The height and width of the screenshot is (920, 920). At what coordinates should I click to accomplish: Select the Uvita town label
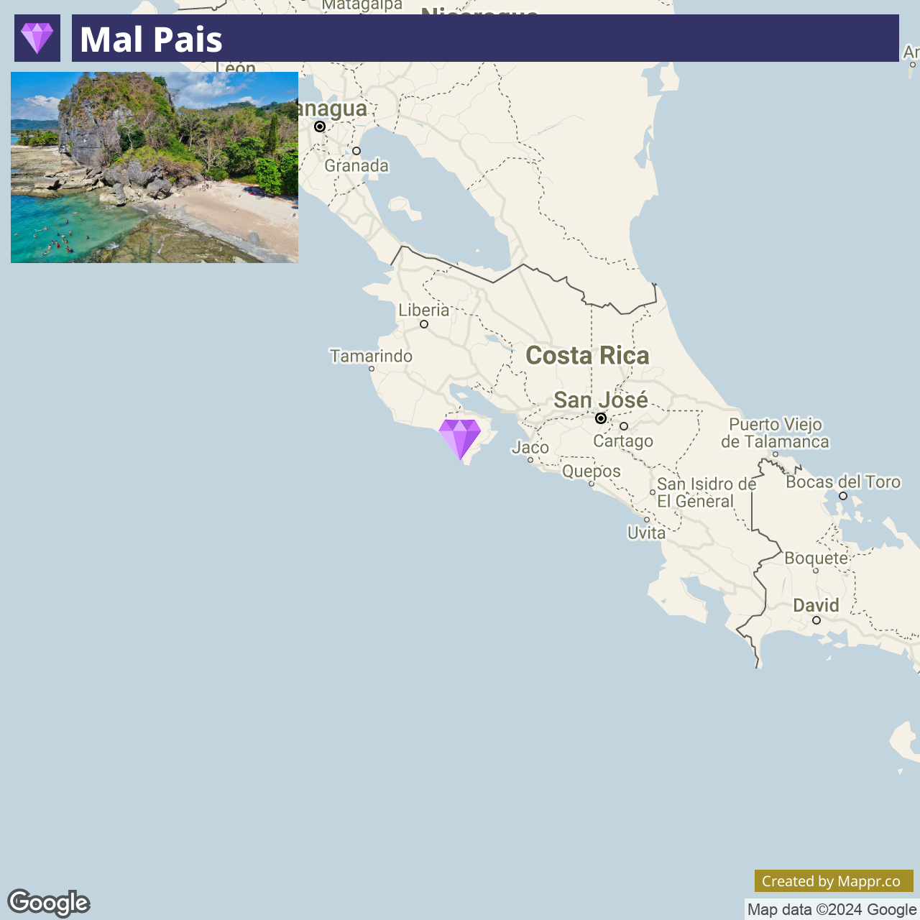pyautogui.click(x=646, y=533)
